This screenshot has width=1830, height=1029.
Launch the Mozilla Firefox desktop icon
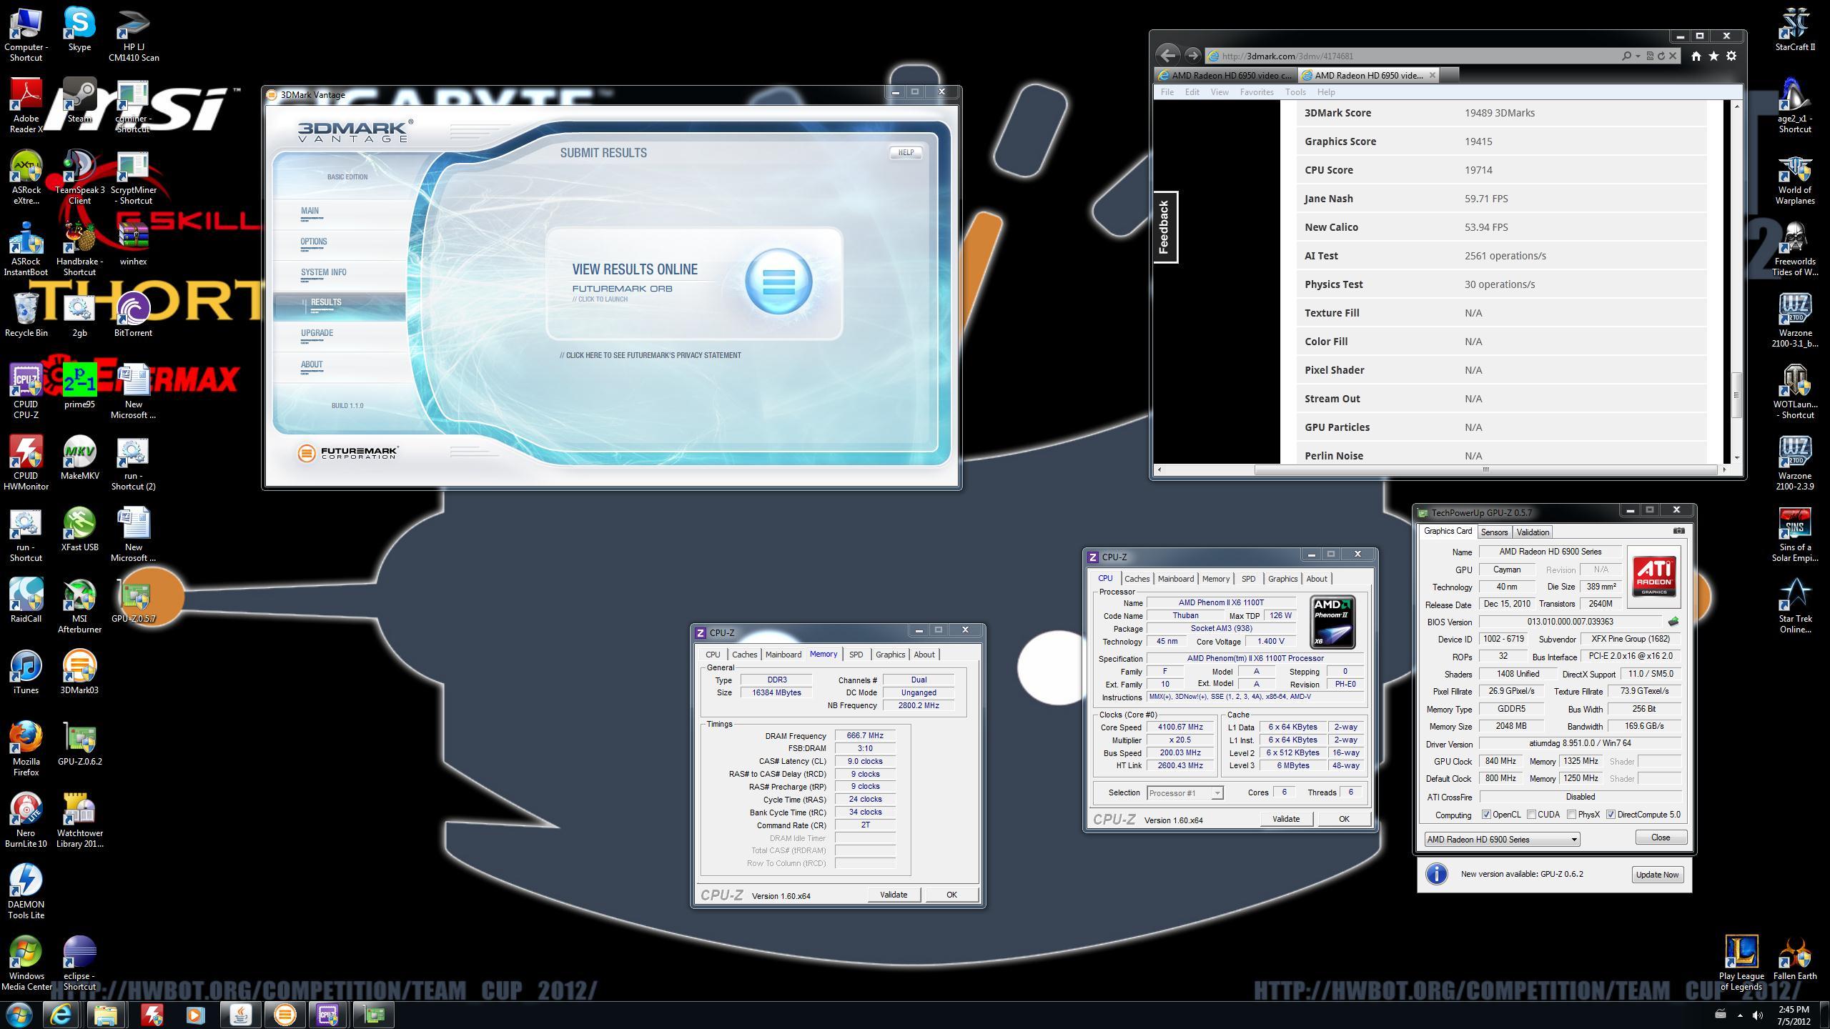point(26,748)
